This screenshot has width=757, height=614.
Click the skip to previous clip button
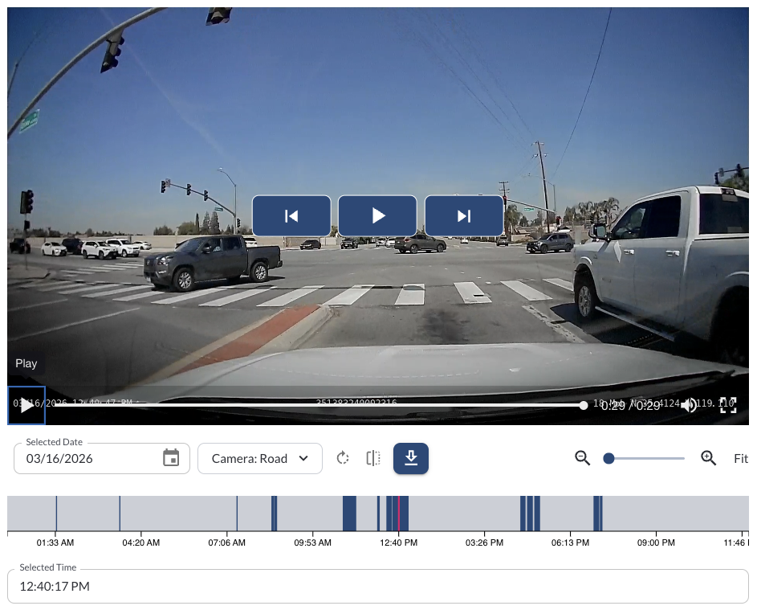pyautogui.click(x=291, y=215)
